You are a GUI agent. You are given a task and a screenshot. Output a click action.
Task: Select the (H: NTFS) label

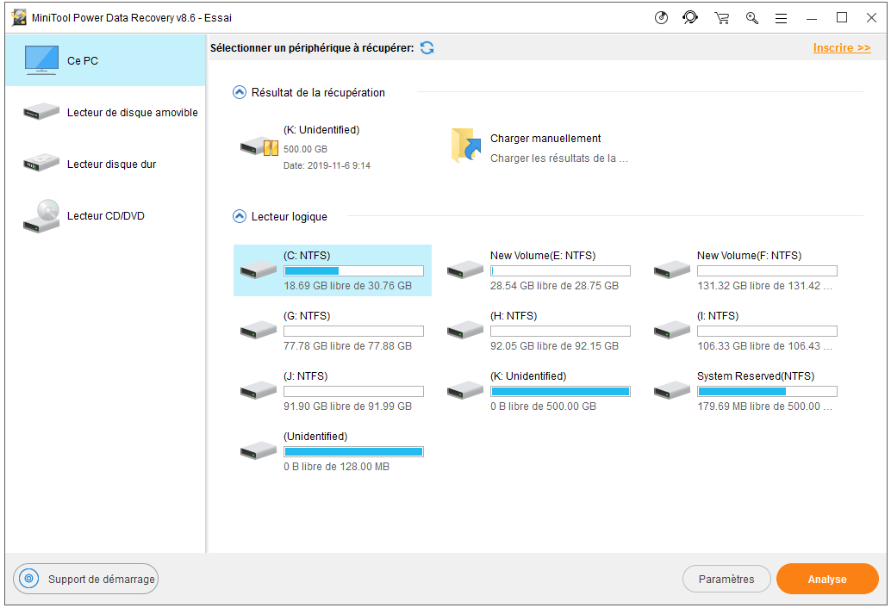tap(514, 316)
